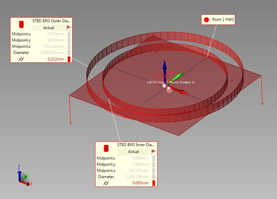Click the Actual column header in Inner Dia callout
Image resolution: width=277 pixels, height=199 pixels.
(134, 152)
